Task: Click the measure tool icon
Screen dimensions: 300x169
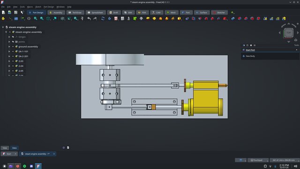Action: pyautogui.click(x=82, y=19)
